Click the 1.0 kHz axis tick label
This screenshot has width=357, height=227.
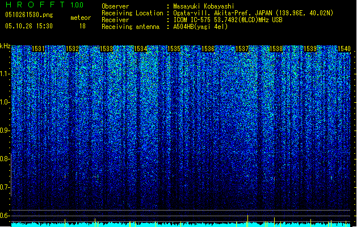pyautogui.click(x=4, y=102)
